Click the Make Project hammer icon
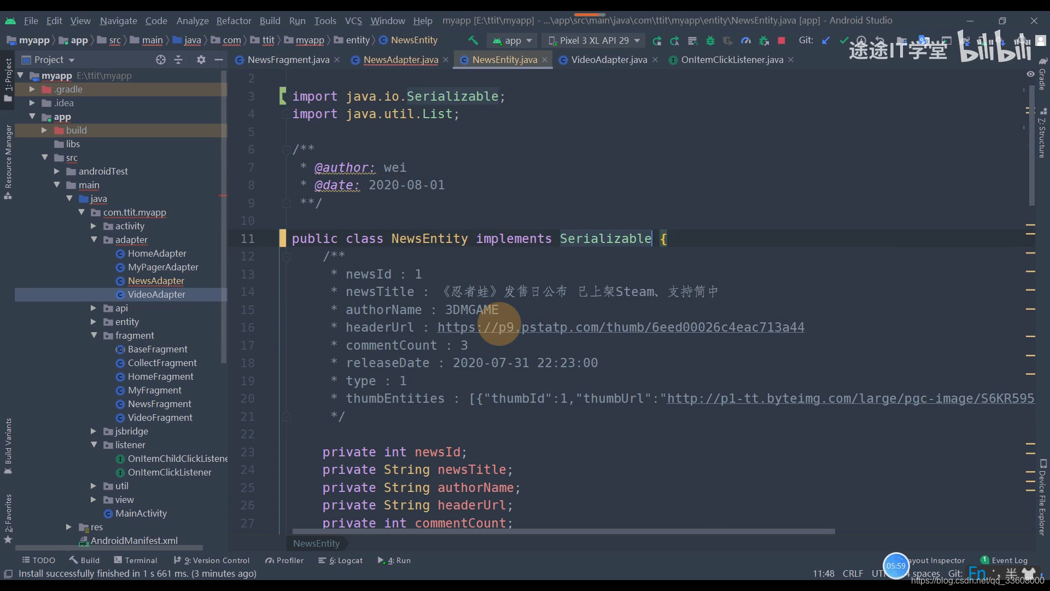 click(x=473, y=40)
